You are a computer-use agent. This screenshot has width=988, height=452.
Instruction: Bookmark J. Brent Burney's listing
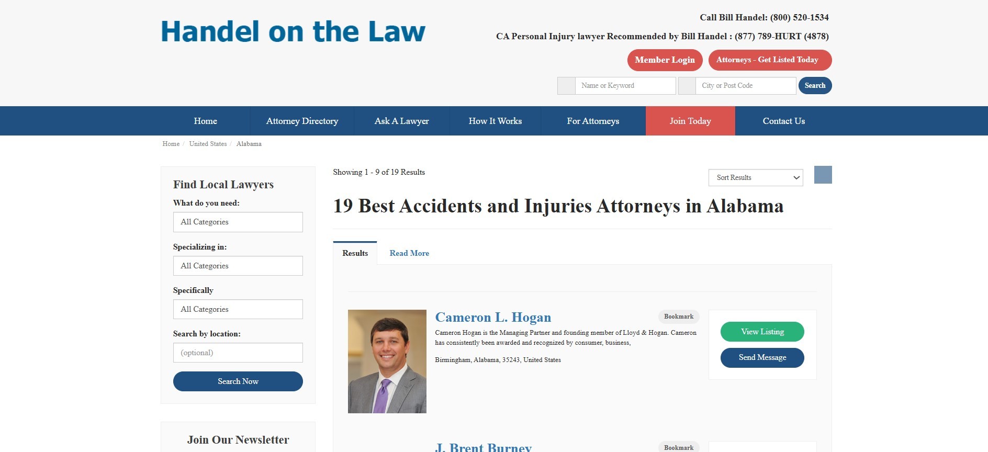[x=679, y=447]
